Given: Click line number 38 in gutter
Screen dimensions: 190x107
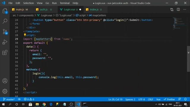Looking at the screenshot, I should (x=17, y=73).
